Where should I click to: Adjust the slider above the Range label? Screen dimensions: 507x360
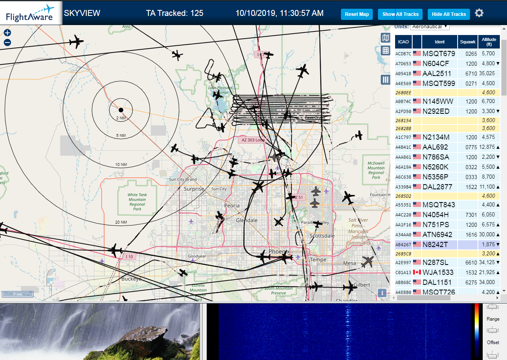[493, 307]
